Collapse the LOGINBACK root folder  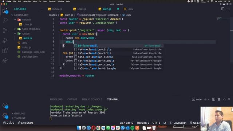(x=12, y=15)
